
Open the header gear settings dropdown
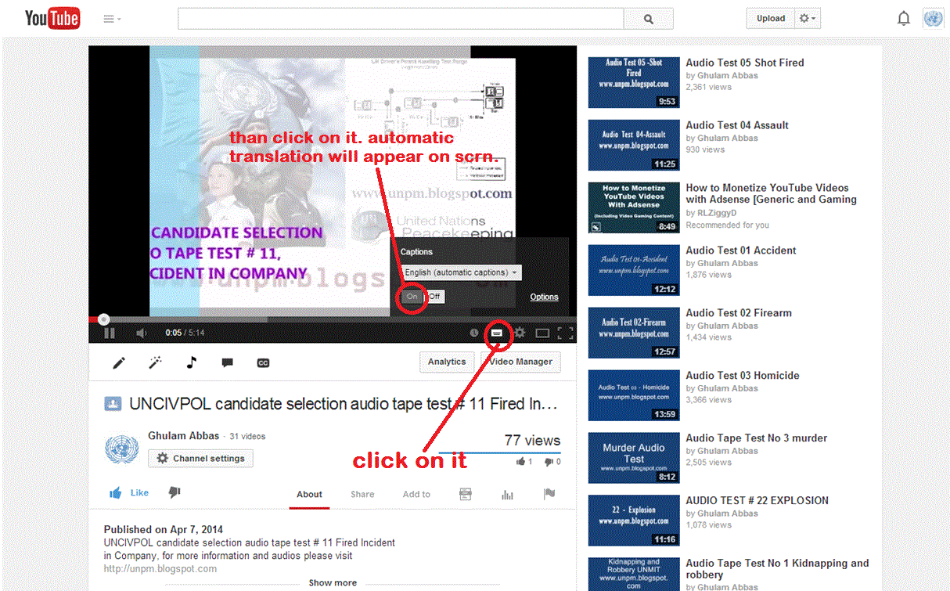tap(808, 19)
